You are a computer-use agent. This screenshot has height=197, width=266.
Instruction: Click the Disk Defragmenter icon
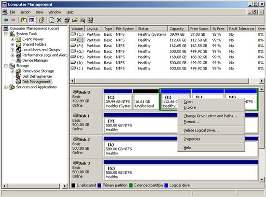coord(18,76)
